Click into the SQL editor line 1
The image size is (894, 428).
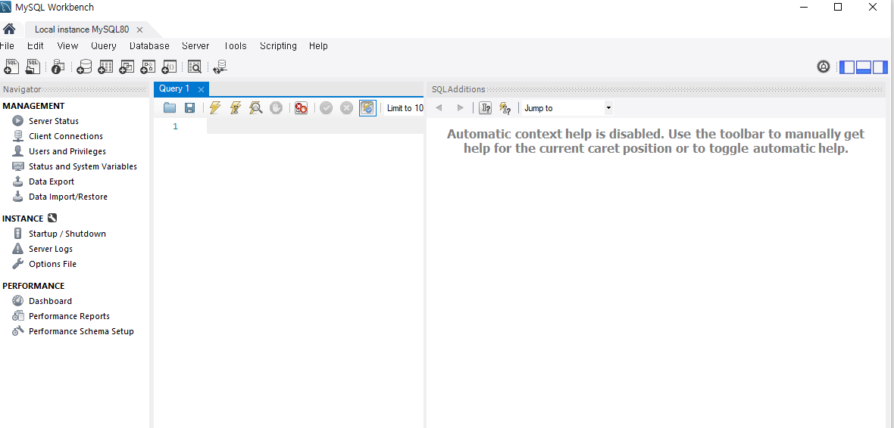(314, 126)
